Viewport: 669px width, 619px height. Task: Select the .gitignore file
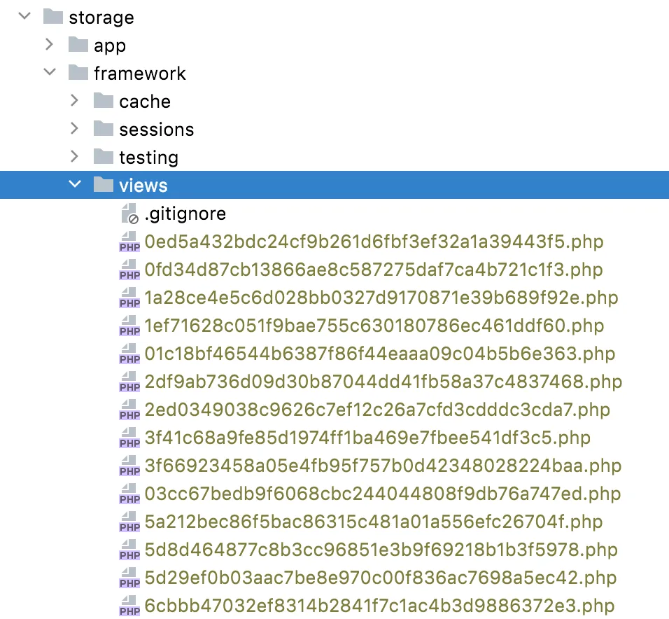tap(185, 214)
